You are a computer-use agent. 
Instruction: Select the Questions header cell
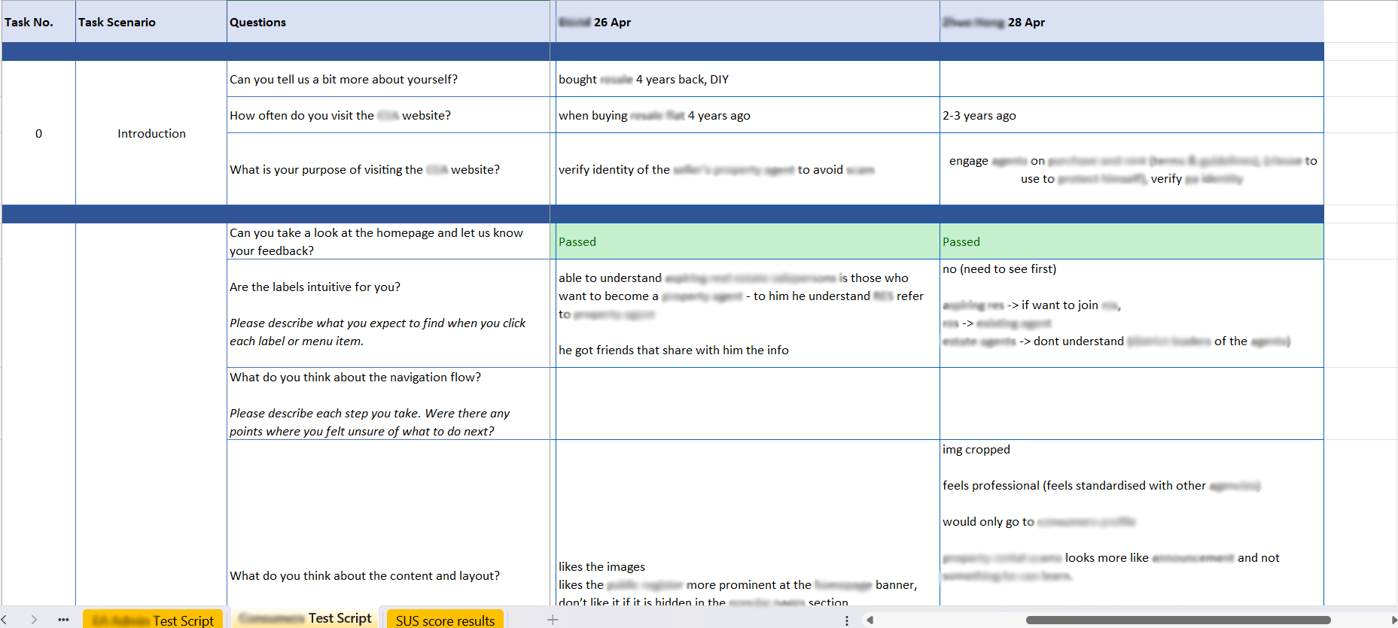(388, 22)
